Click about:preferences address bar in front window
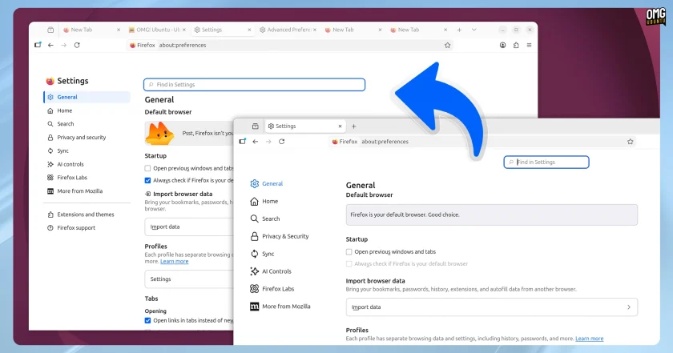 (483, 142)
